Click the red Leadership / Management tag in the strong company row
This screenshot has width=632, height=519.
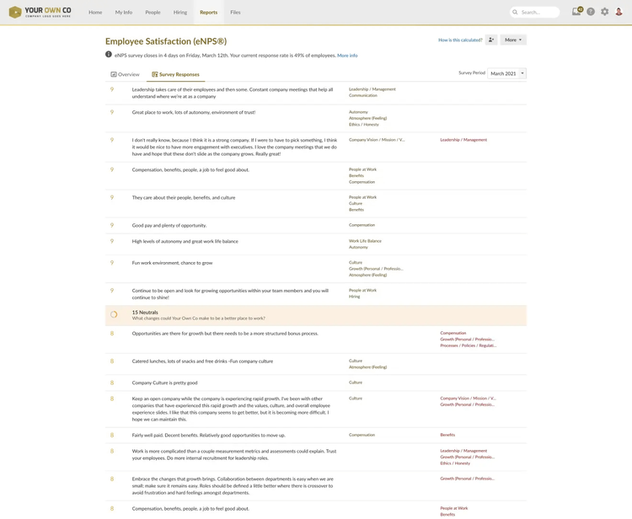[x=463, y=140]
